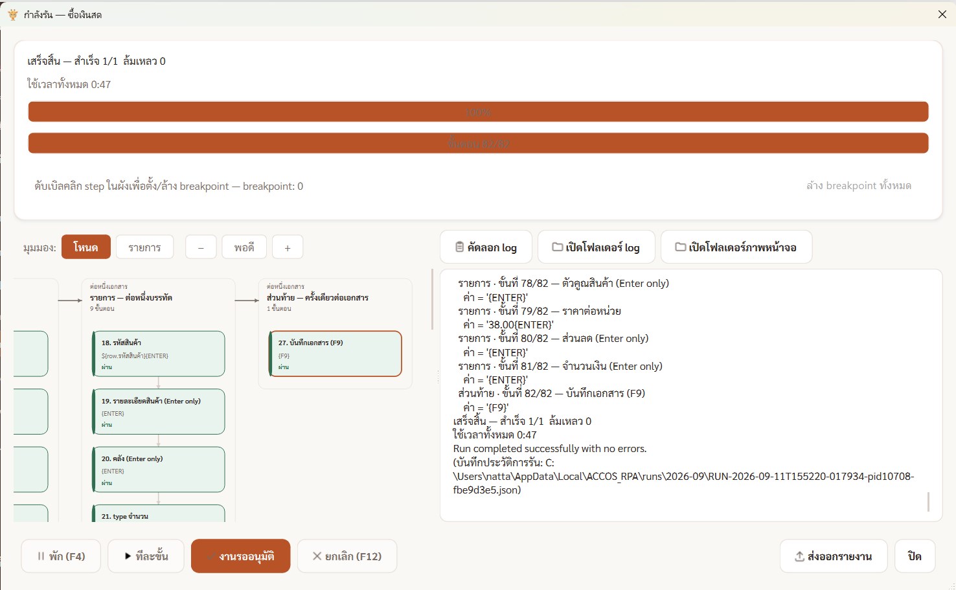Click the 100% overall progress bar
956x590 pixels.
478,111
